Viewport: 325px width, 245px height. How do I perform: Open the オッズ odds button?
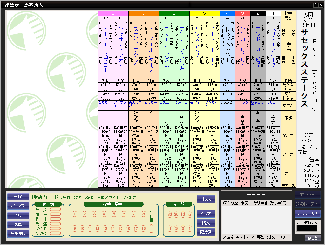click(x=206, y=199)
